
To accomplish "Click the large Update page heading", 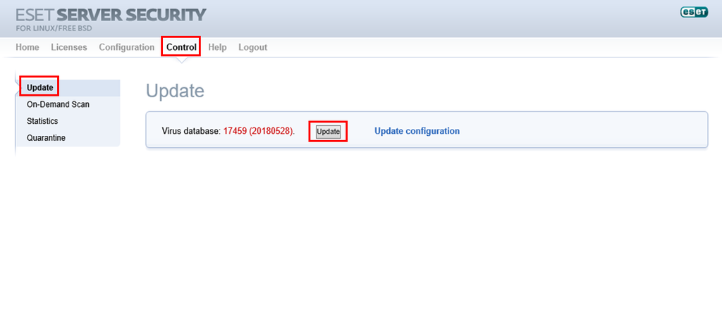I will click(x=175, y=91).
